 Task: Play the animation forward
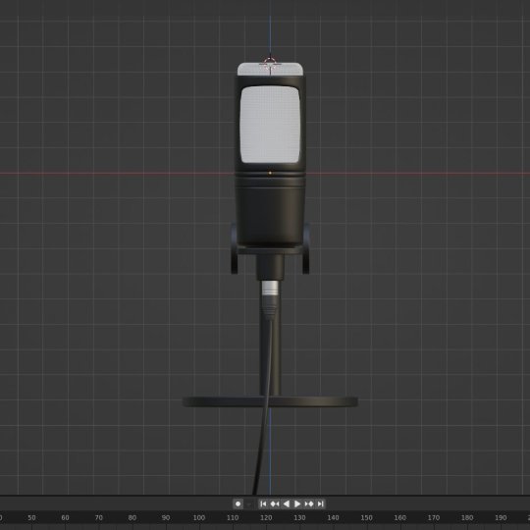[297, 503]
